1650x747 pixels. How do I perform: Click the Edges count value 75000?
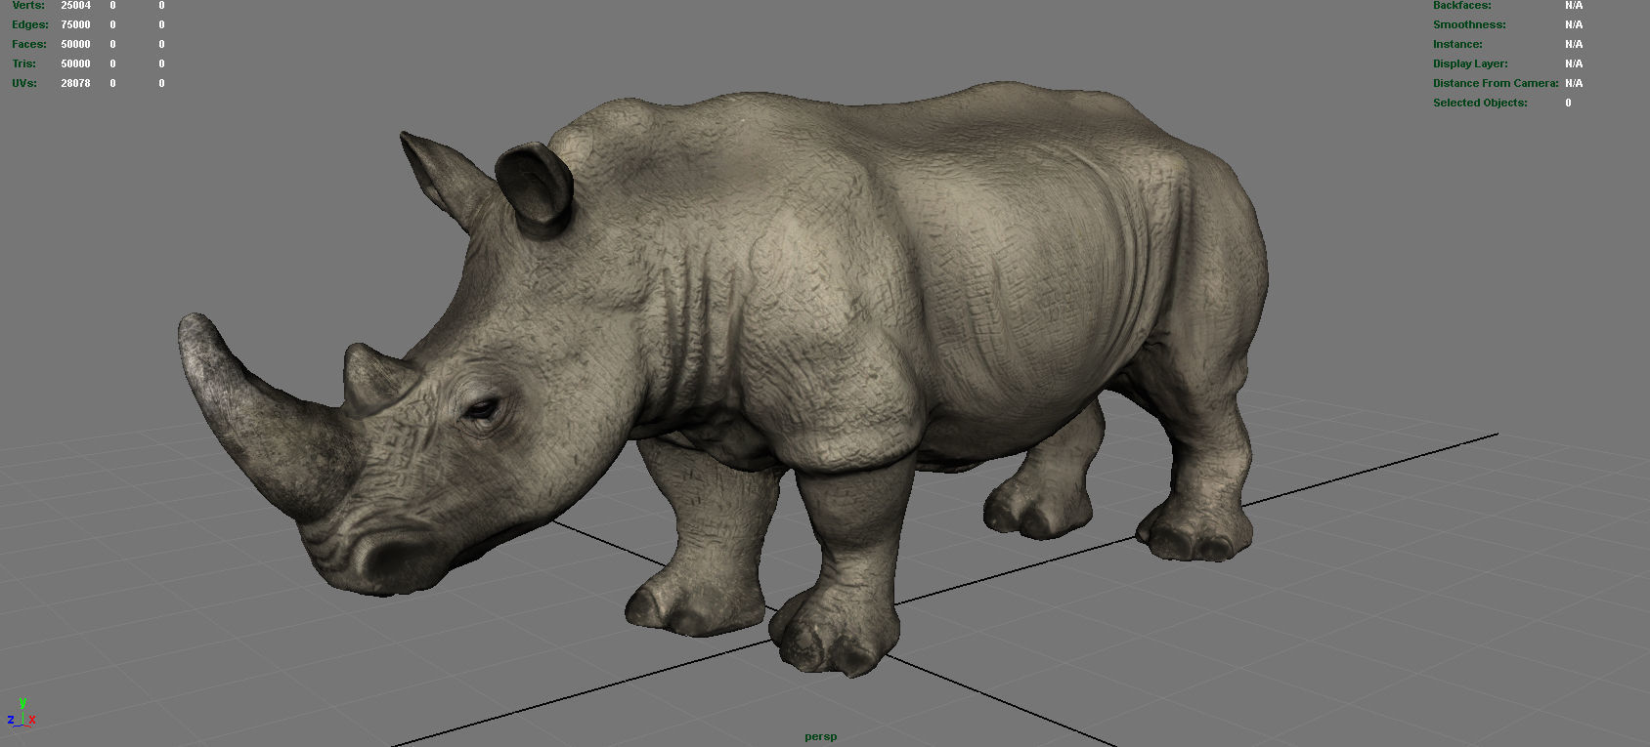pyautogui.click(x=75, y=24)
